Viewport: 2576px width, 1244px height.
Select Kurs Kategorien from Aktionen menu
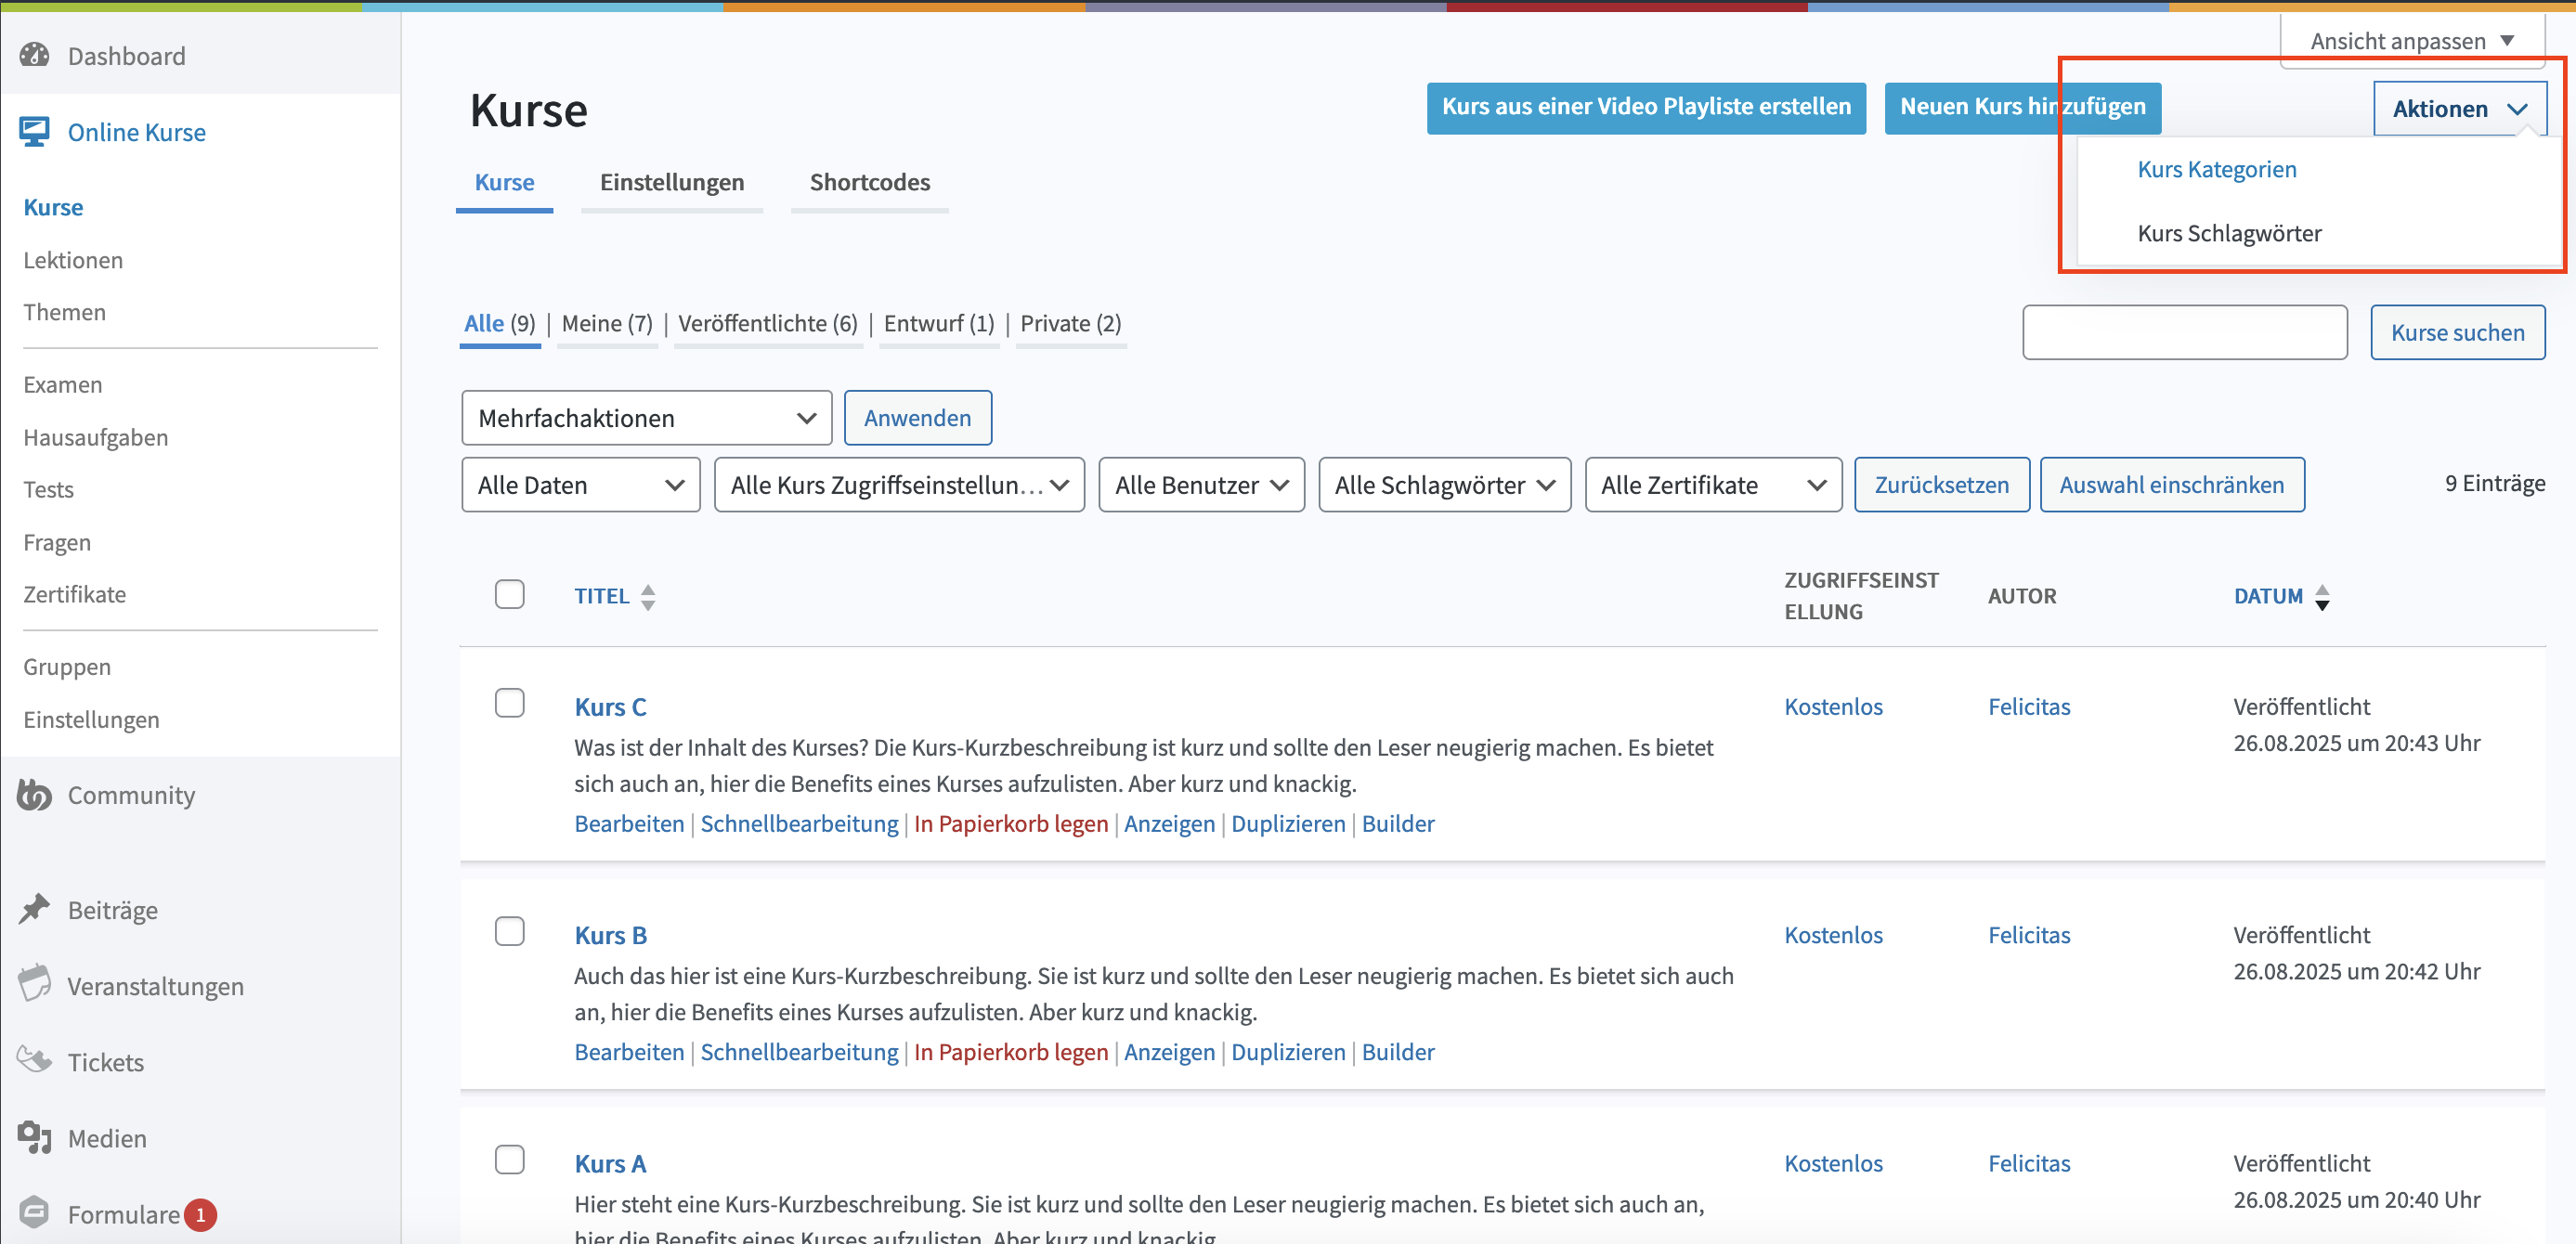[x=2216, y=169]
